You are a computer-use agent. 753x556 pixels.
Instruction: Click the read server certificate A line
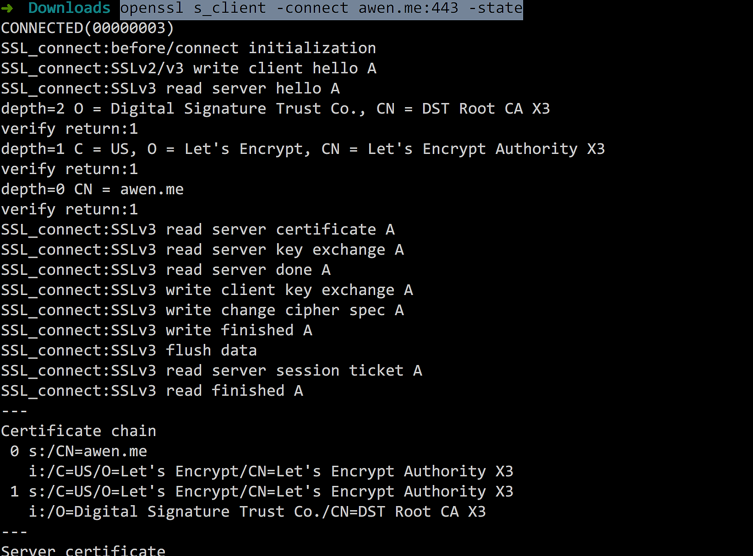point(197,229)
